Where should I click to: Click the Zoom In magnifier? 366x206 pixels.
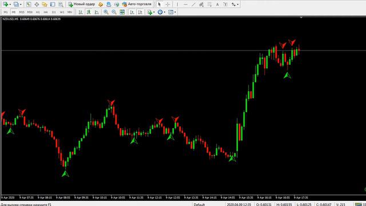click(x=106, y=12)
